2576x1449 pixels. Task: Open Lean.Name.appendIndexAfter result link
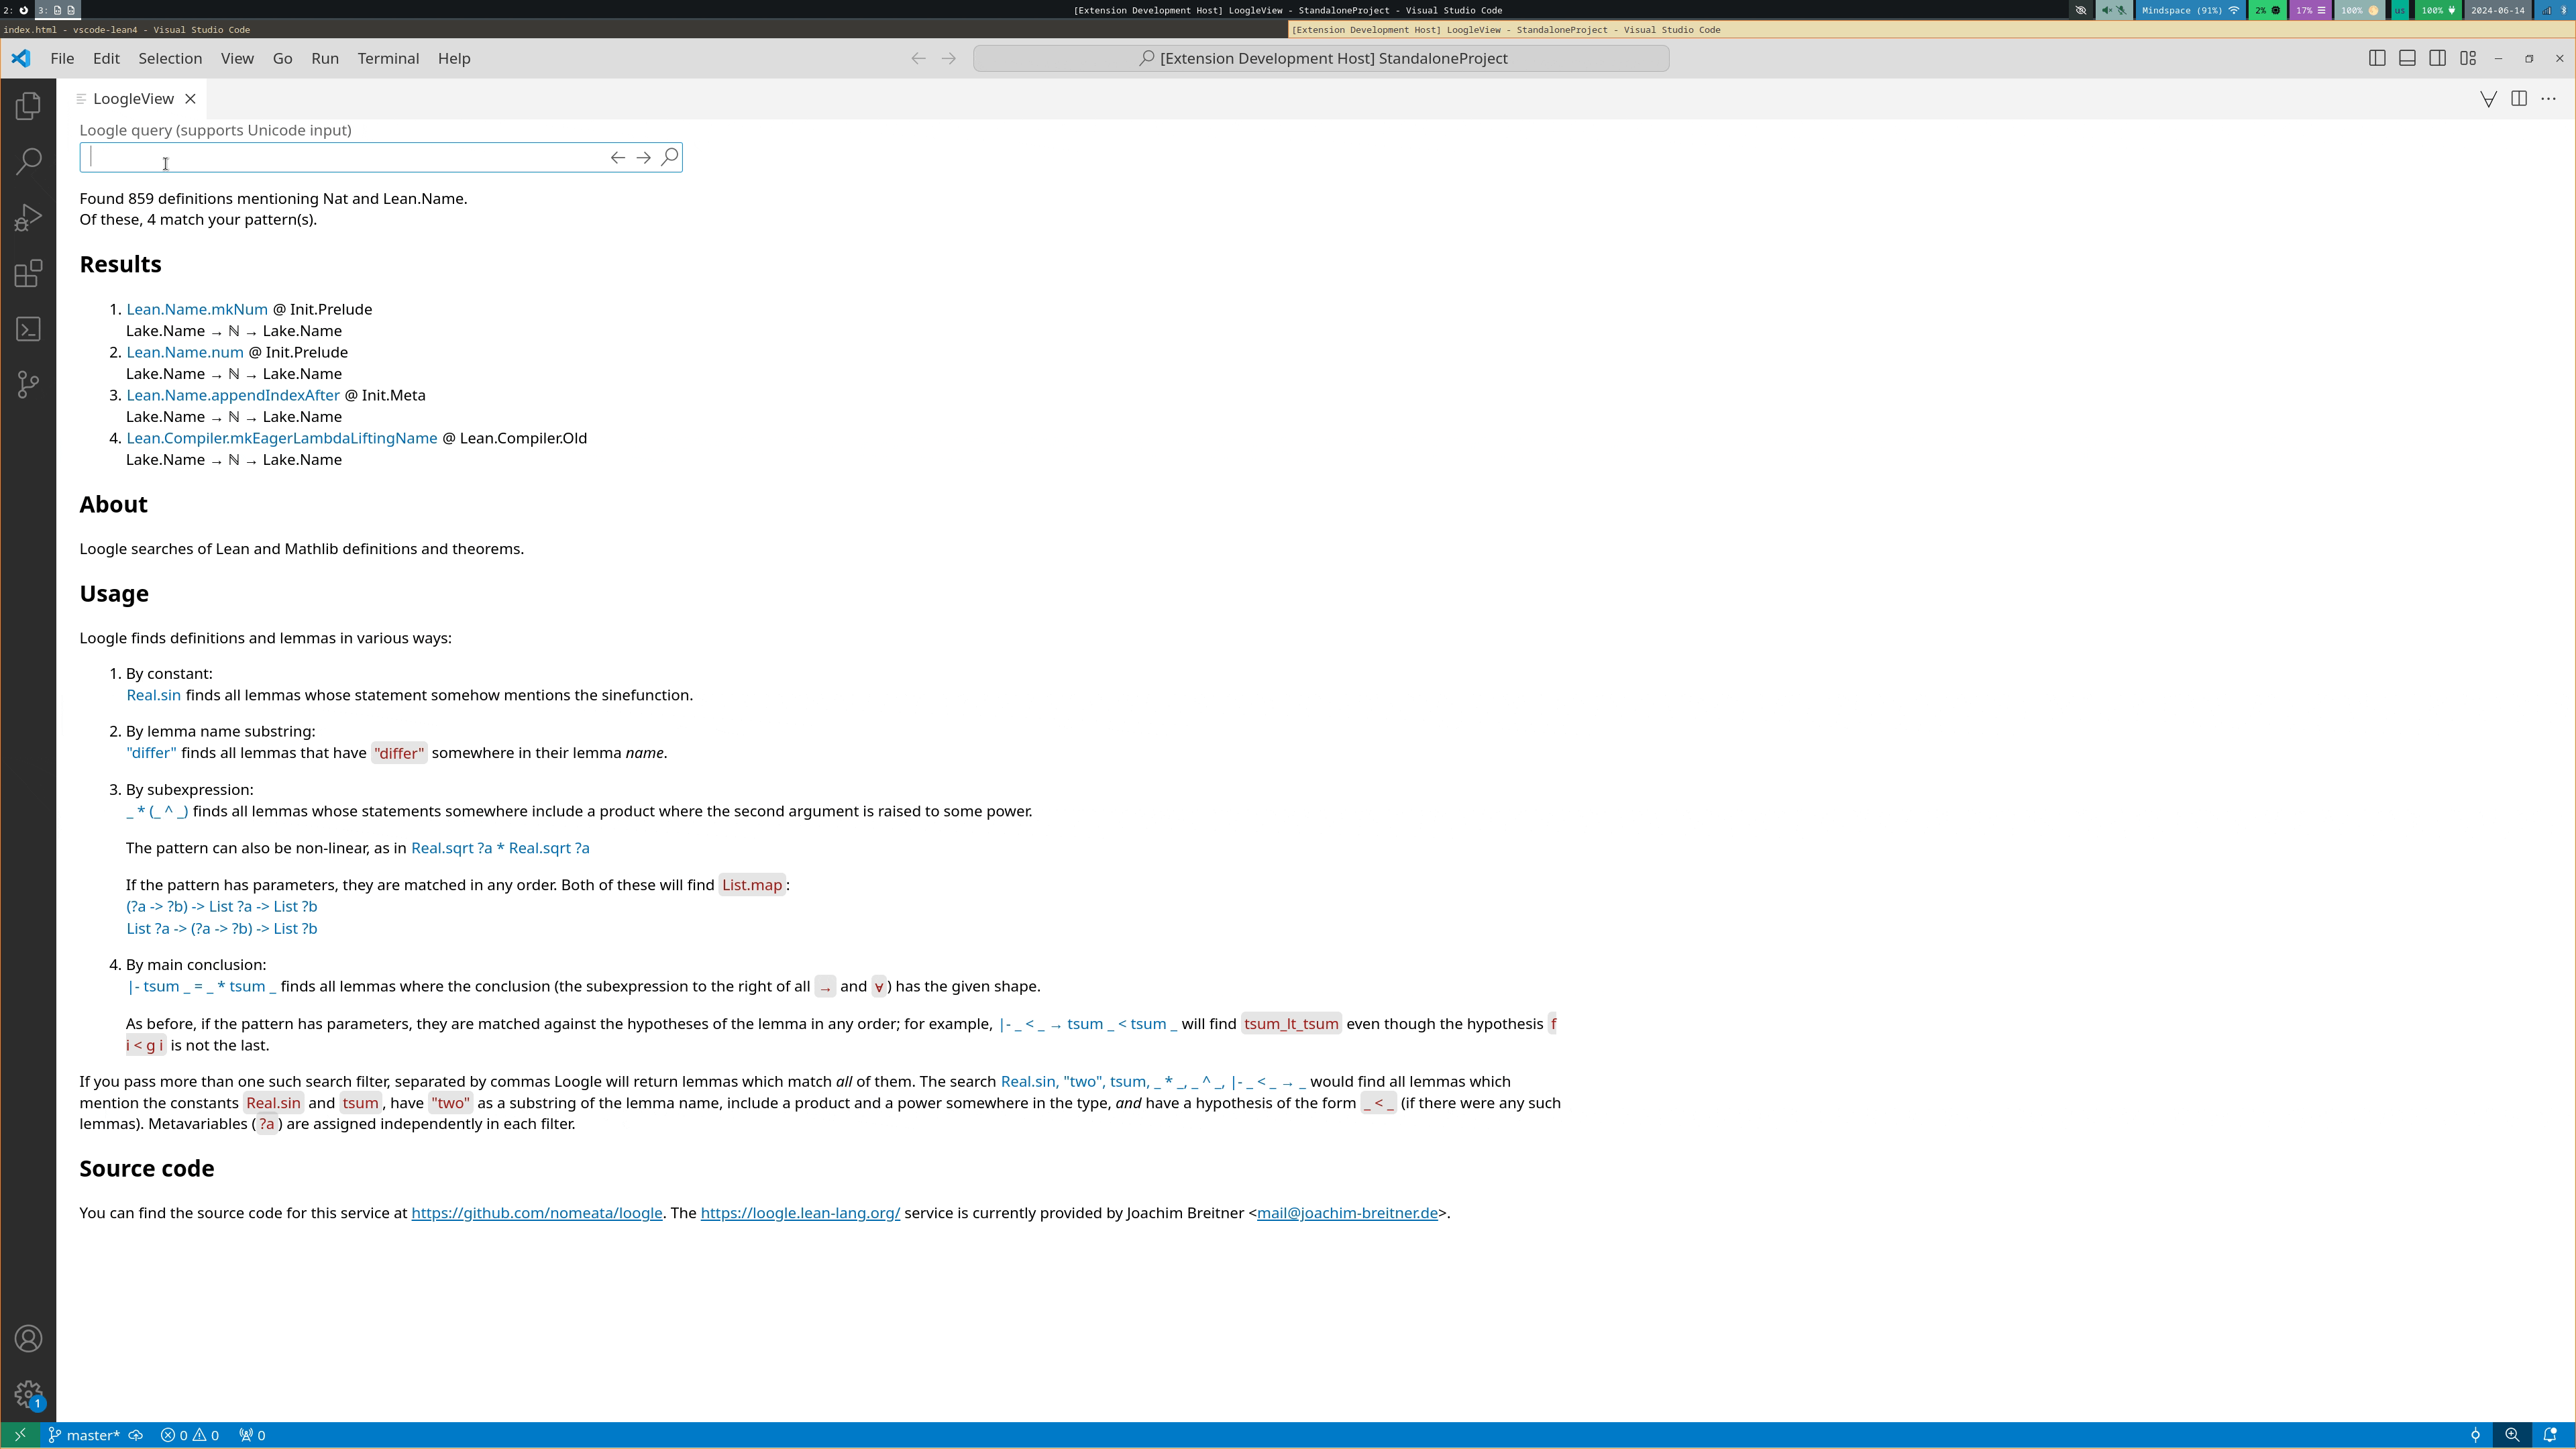(233, 395)
